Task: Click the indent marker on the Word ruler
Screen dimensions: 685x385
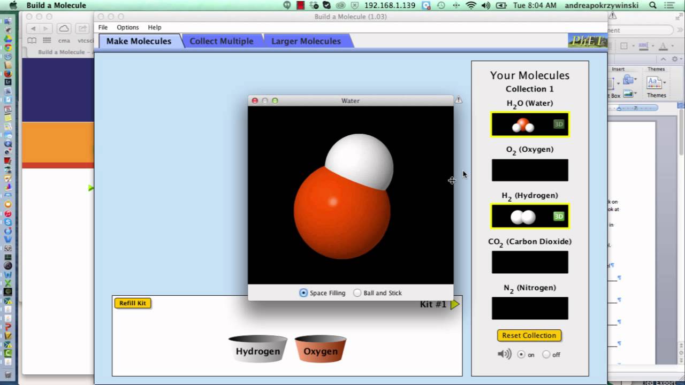Action: coord(619,109)
